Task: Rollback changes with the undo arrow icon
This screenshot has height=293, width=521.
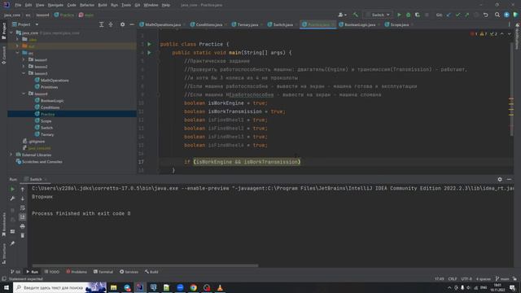Action: click(x=485, y=15)
